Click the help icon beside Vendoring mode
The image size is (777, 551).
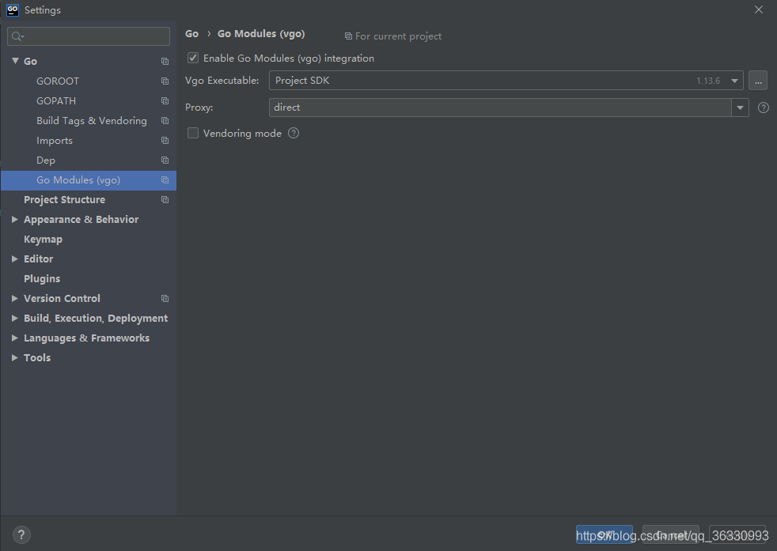(294, 133)
